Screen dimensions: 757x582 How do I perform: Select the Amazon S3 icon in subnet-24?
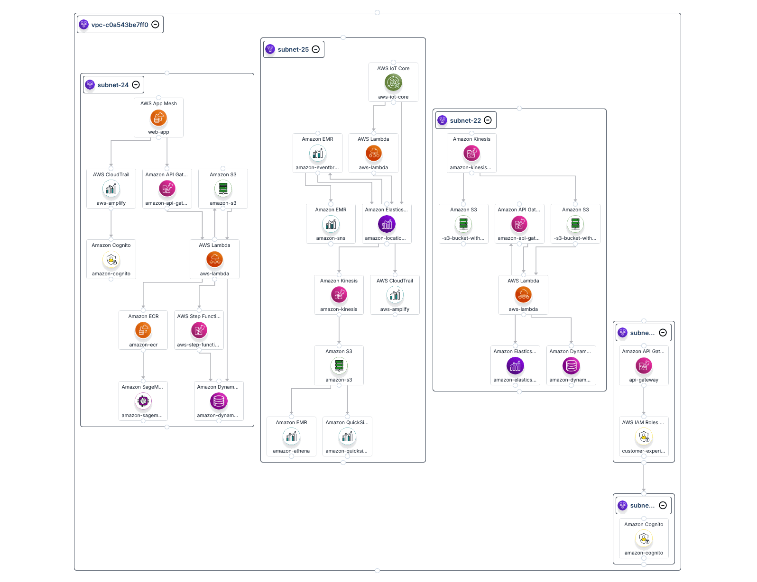click(223, 189)
